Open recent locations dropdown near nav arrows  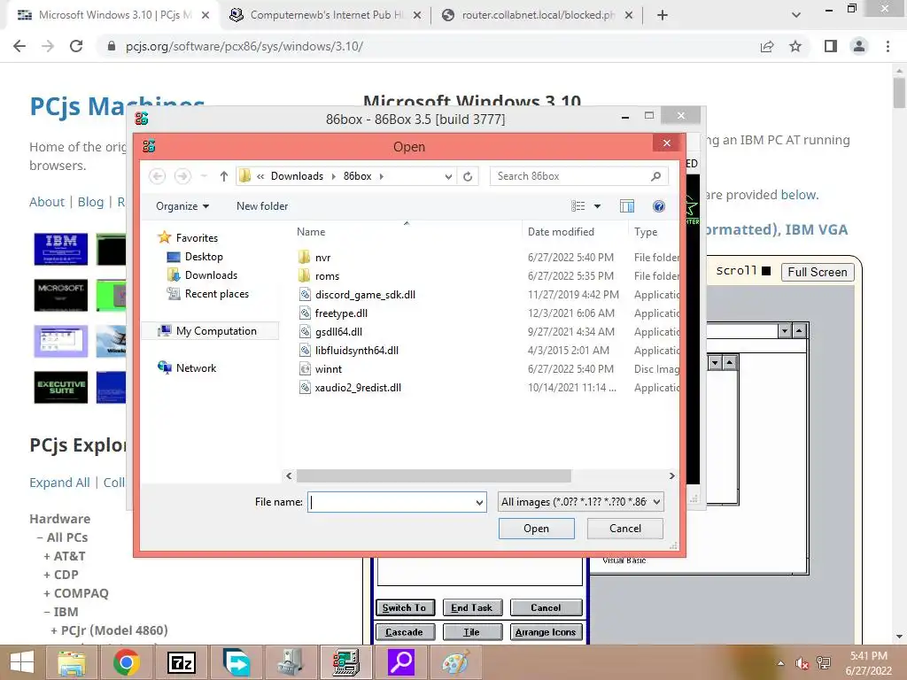(x=204, y=176)
